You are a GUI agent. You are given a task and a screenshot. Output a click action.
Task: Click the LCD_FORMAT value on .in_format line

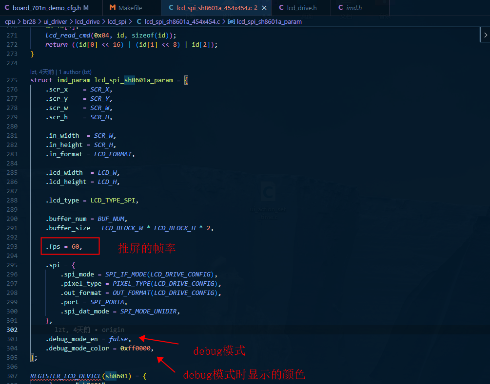[113, 154]
